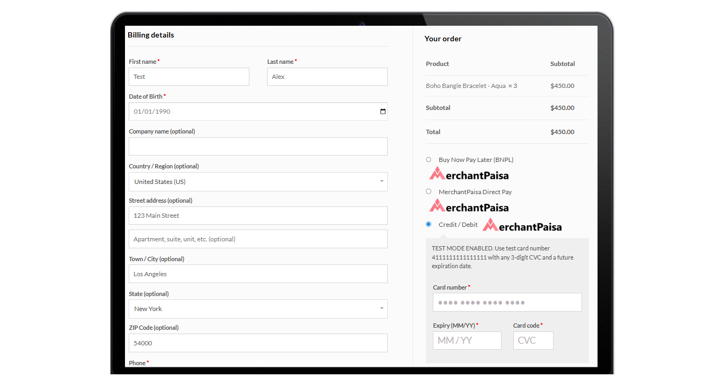This screenshot has width=715, height=377.
Task: Click the First name input field
Action: (189, 77)
